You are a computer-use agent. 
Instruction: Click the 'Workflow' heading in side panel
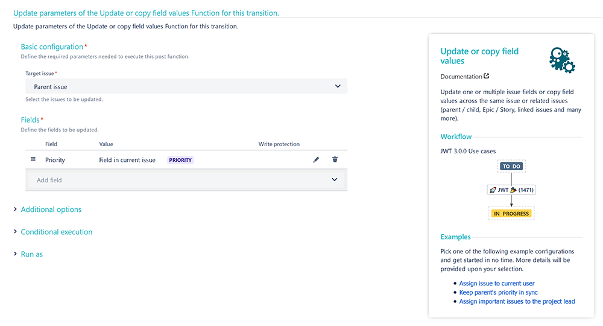coord(456,136)
